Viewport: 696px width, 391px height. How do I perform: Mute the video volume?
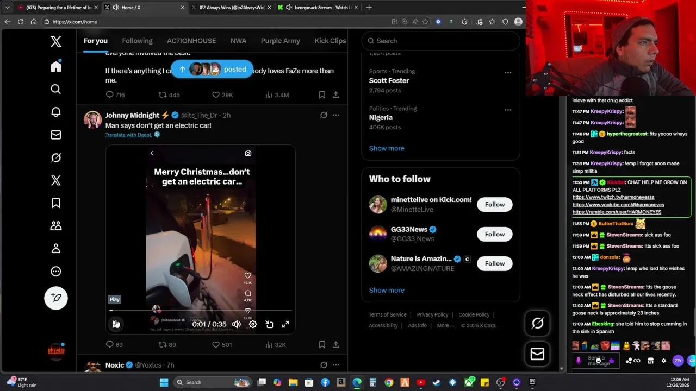[237, 324]
